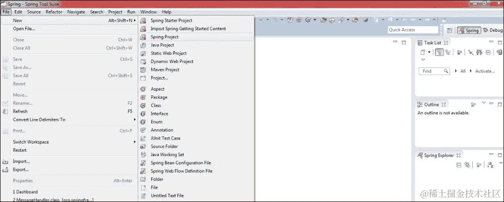
Task: Click Collapse All icon in Spring Explorer
Action: coord(459,165)
